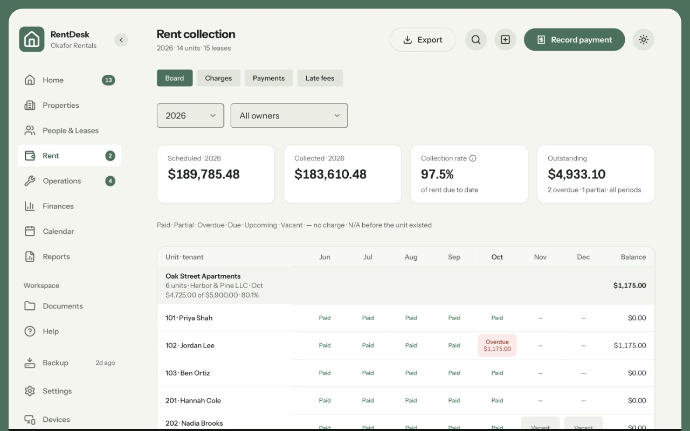The width and height of the screenshot is (690, 431).
Task: Click the Devices icon in sidebar
Action: click(x=30, y=420)
